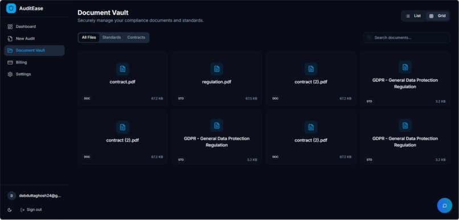This screenshot has width=459, height=220.
Task: Focus the Search documents field
Action: pos(407,38)
